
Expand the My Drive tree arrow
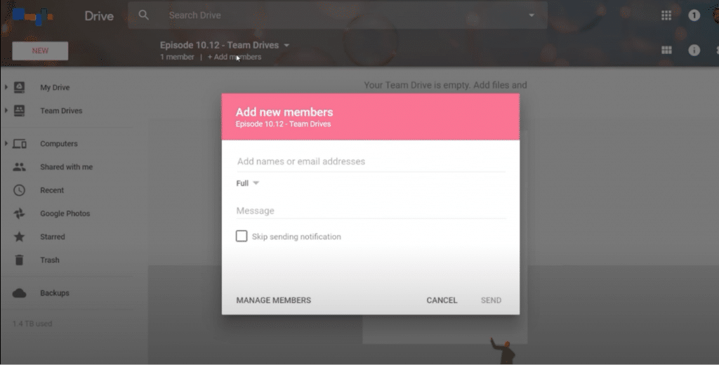tap(6, 88)
